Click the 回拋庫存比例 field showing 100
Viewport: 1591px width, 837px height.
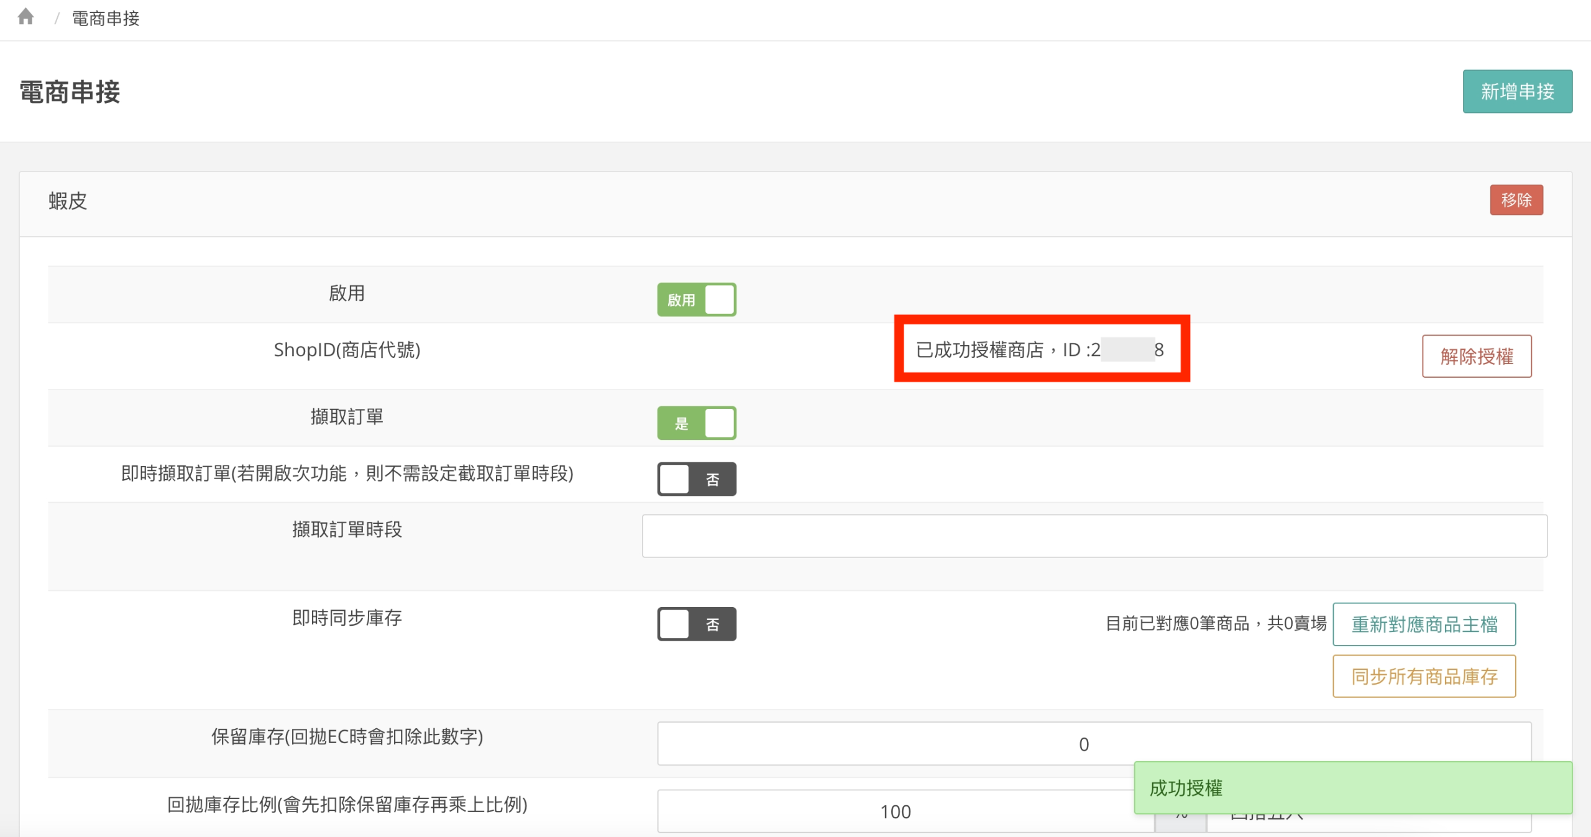[x=895, y=811]
